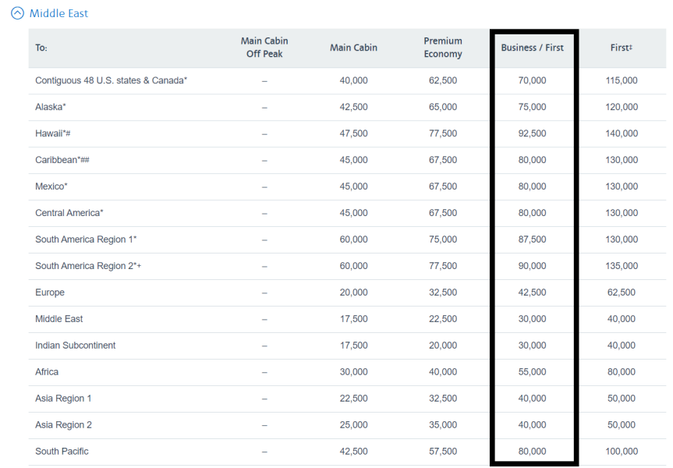Click Europe's Main Cabin value 20,000
The image size is (673, 468).
[x=353, y=292]
